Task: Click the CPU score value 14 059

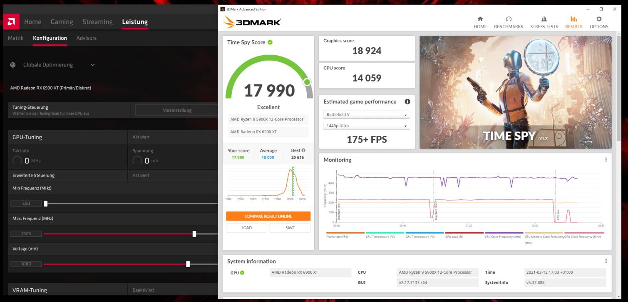Action: pos(367,78)
